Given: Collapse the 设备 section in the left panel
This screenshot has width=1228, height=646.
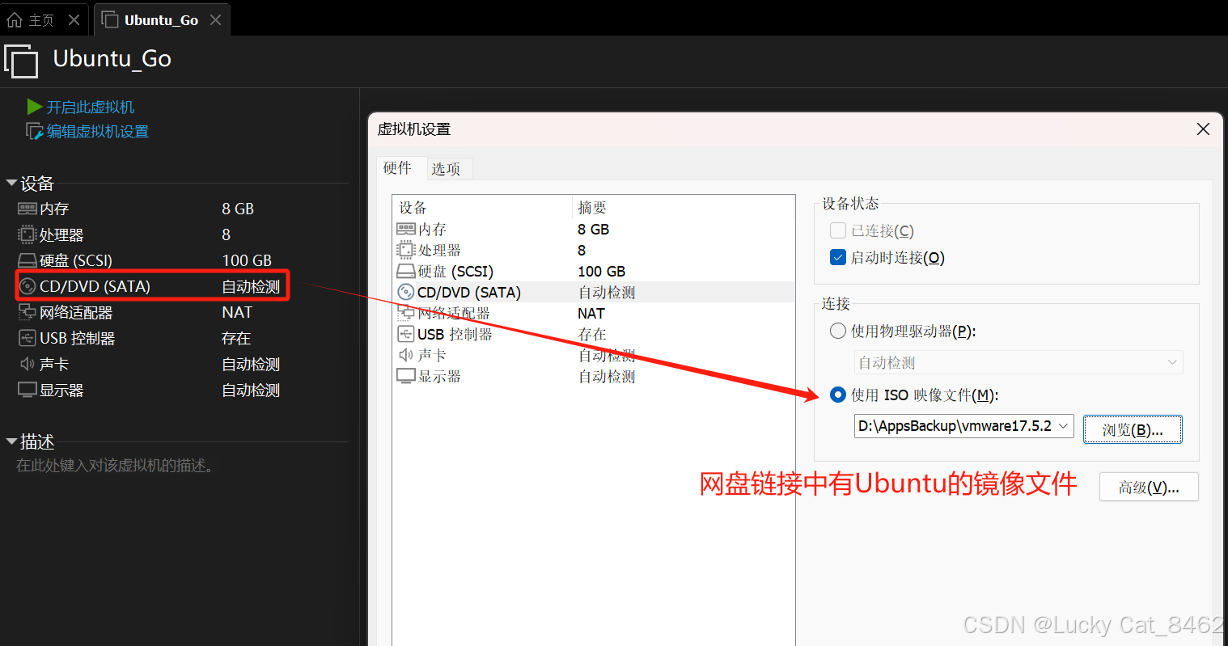Looking at the screenshot, I should (12, 184).
